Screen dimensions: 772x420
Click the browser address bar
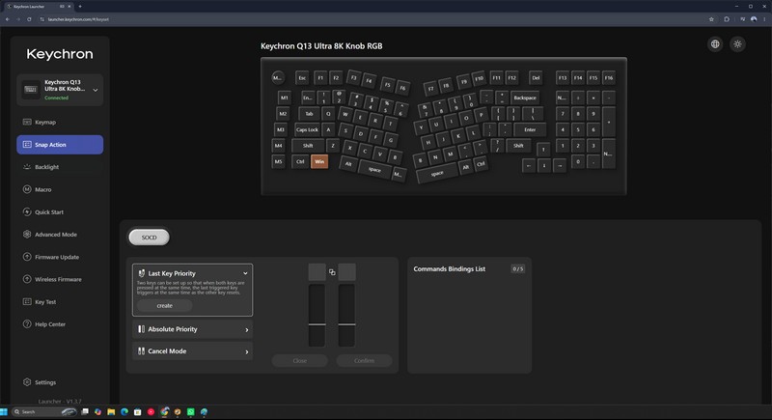coord(370,19)
